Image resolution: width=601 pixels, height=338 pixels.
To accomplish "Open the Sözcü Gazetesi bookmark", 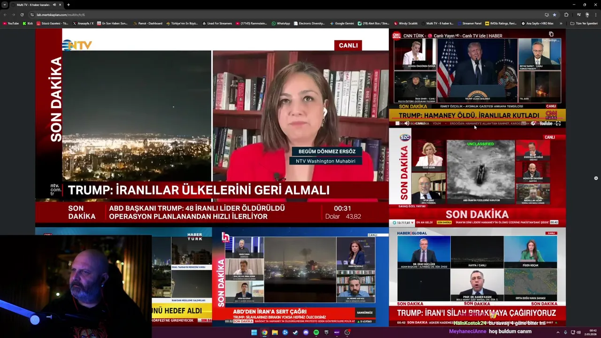I will [53, 23].
